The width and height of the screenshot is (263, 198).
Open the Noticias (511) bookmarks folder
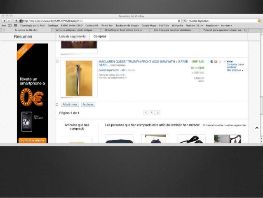pyautogui.click(x=195, y=26)
